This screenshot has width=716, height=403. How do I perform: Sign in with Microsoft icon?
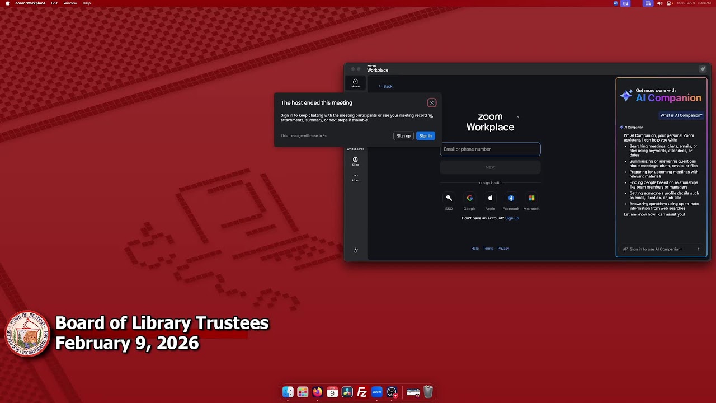(x=531, y=198)
